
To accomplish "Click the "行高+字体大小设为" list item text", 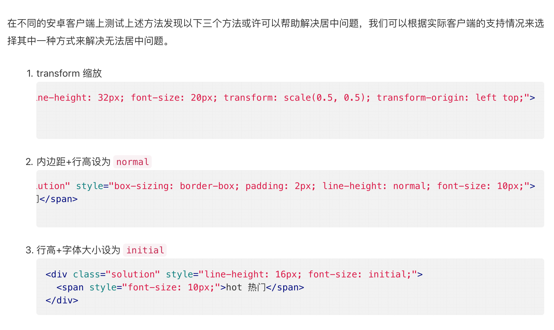I will 78,250.
